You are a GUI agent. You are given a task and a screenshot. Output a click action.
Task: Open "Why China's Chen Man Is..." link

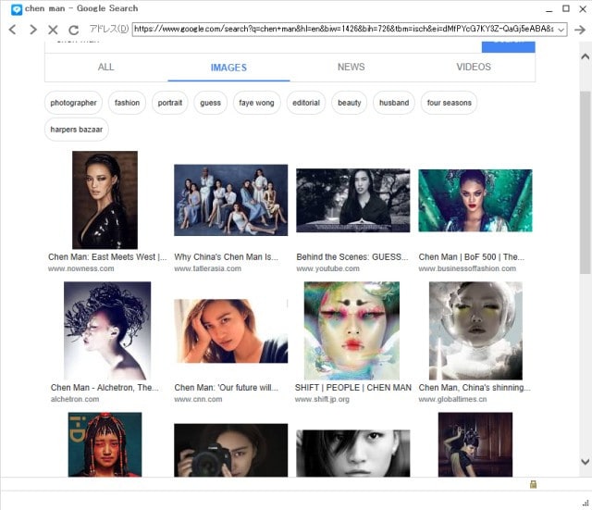coord(226,257)
